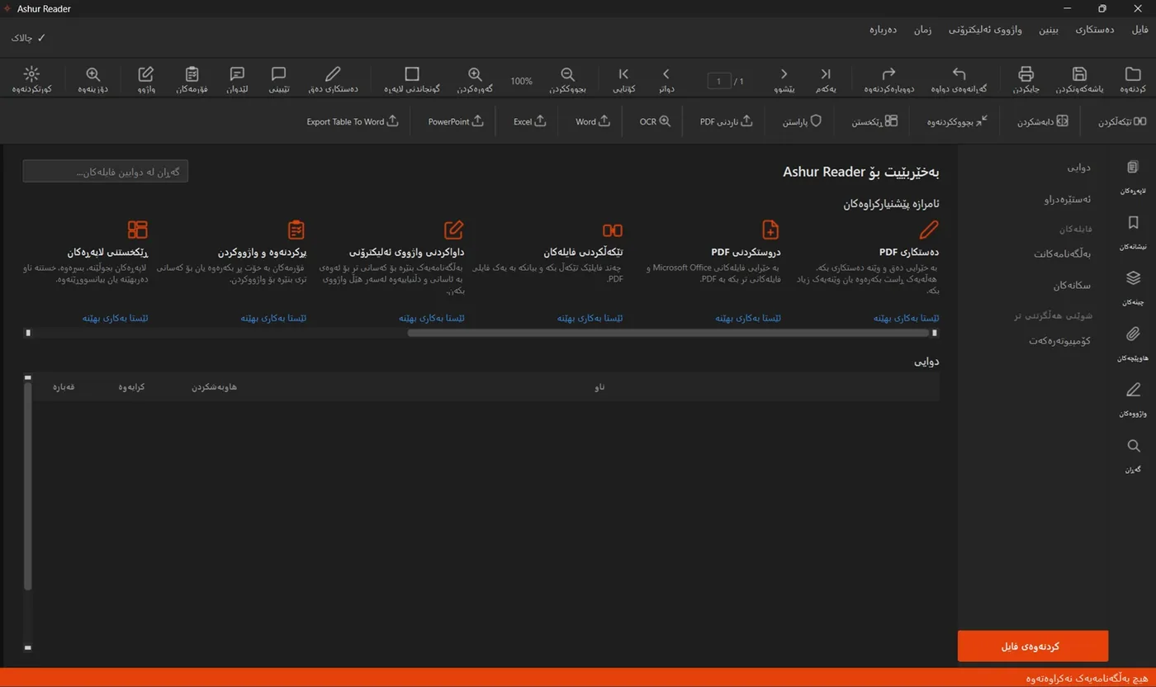
Task: Click Use now under Edit PDF (دەستکاری PDF)
Action: [906, 318]
